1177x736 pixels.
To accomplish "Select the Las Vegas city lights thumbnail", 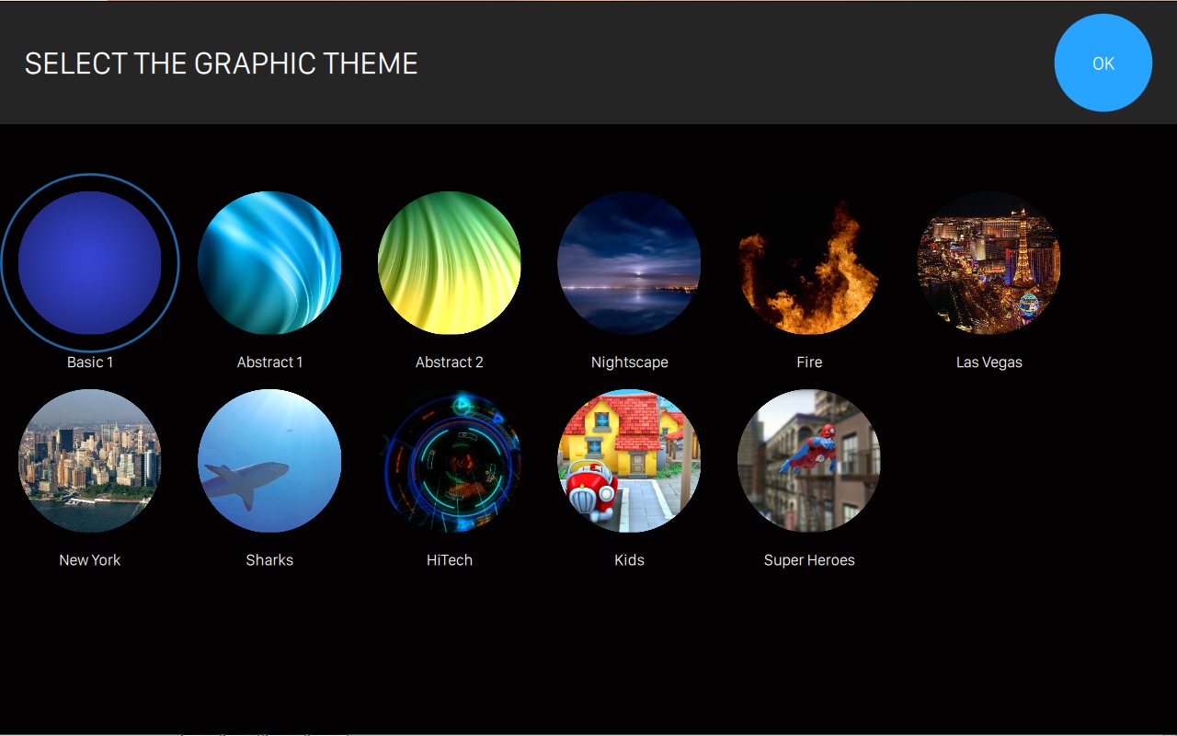I will (x=988, y=263).
